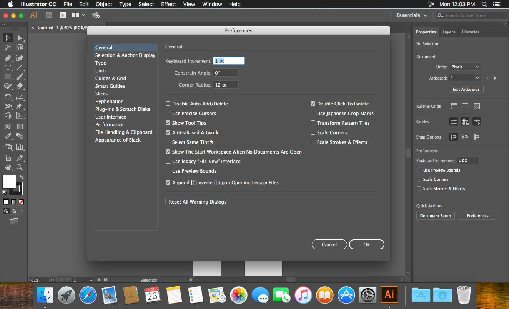Image resolution: width=509 pixels, height=309 pixels.
Task: Select the Direct Selection tool
Action: point(20,38)
